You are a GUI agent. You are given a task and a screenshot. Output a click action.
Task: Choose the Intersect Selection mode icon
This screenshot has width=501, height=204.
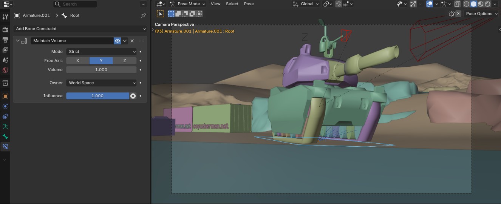[x=199, y=14]
